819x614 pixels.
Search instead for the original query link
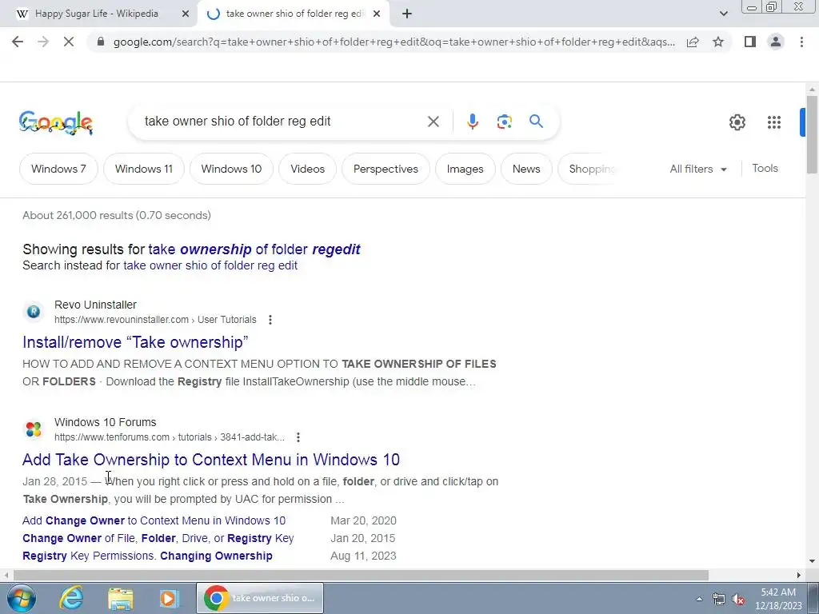(210, 265)
